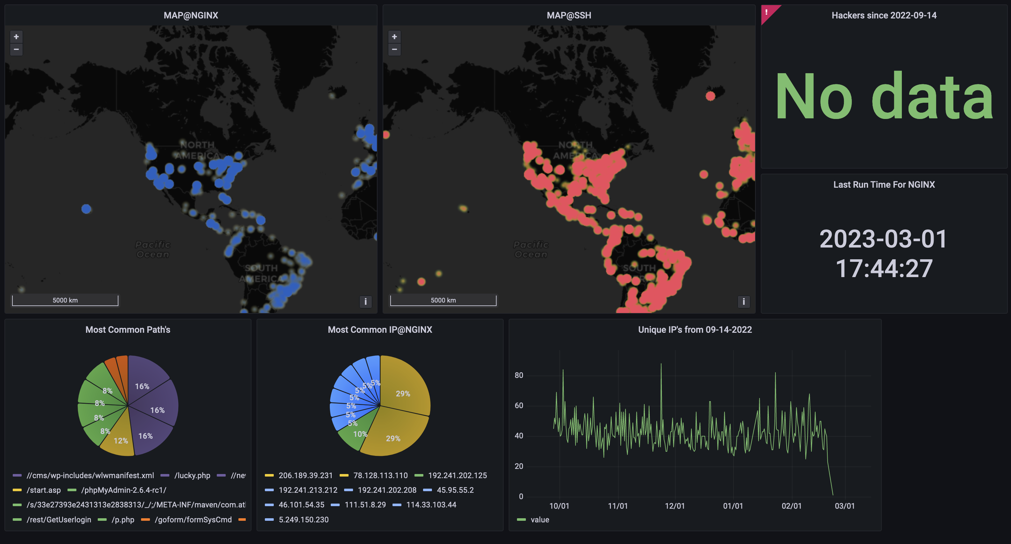Toggle the 206.189.39.231 legend series
The width and height of the screenshot is (1011, 544).
point(305,475)
